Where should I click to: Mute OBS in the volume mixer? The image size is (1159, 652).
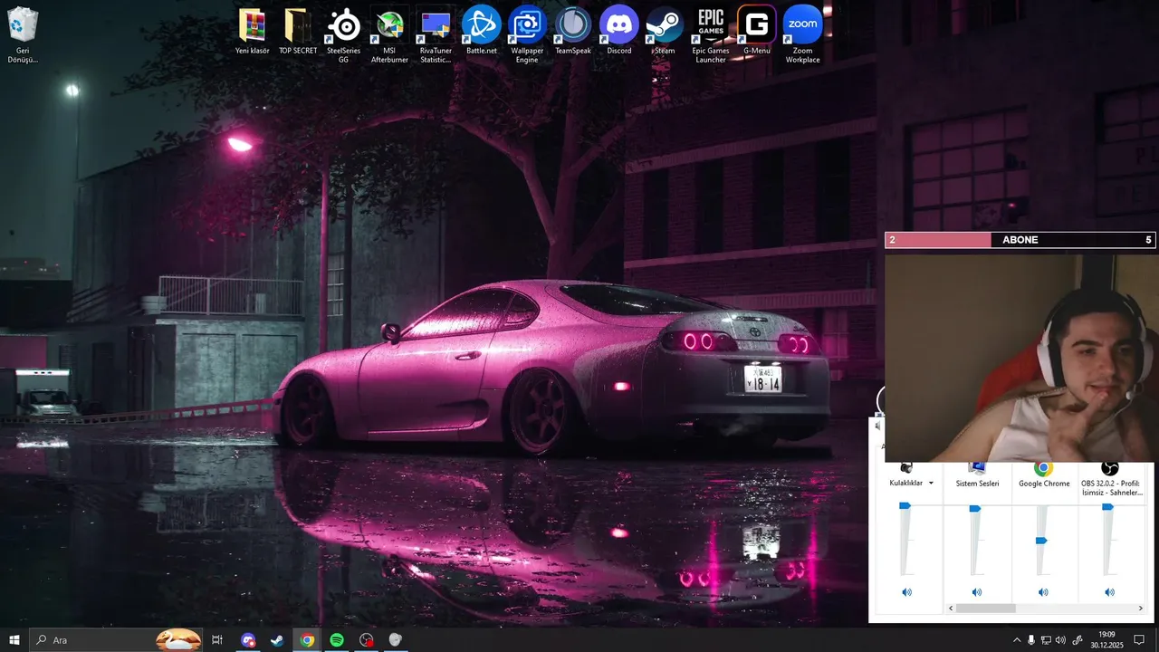tap(1110, 592)
